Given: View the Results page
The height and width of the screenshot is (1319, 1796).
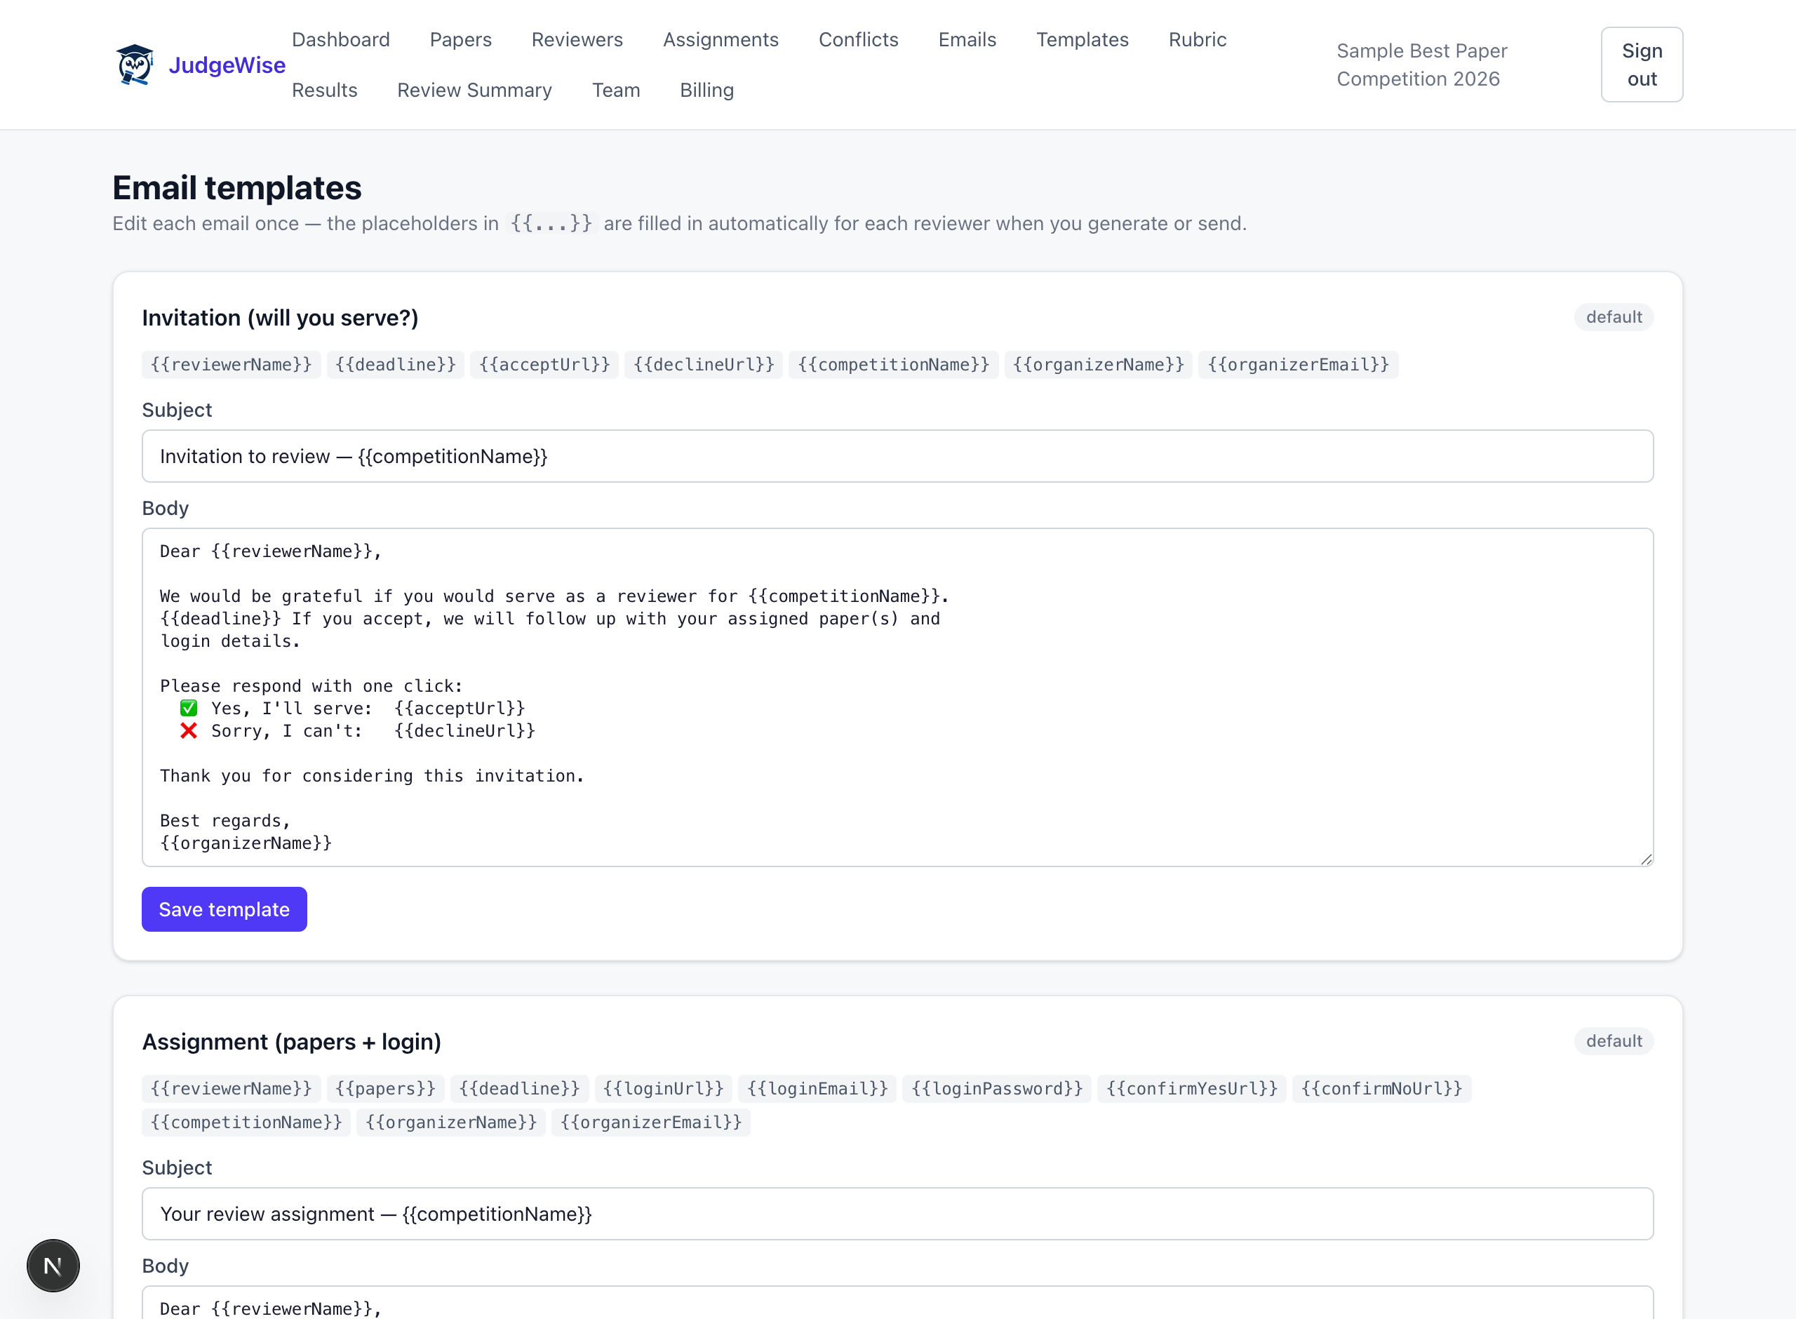Looking at the screenshot, I should (x=324, y=91).
